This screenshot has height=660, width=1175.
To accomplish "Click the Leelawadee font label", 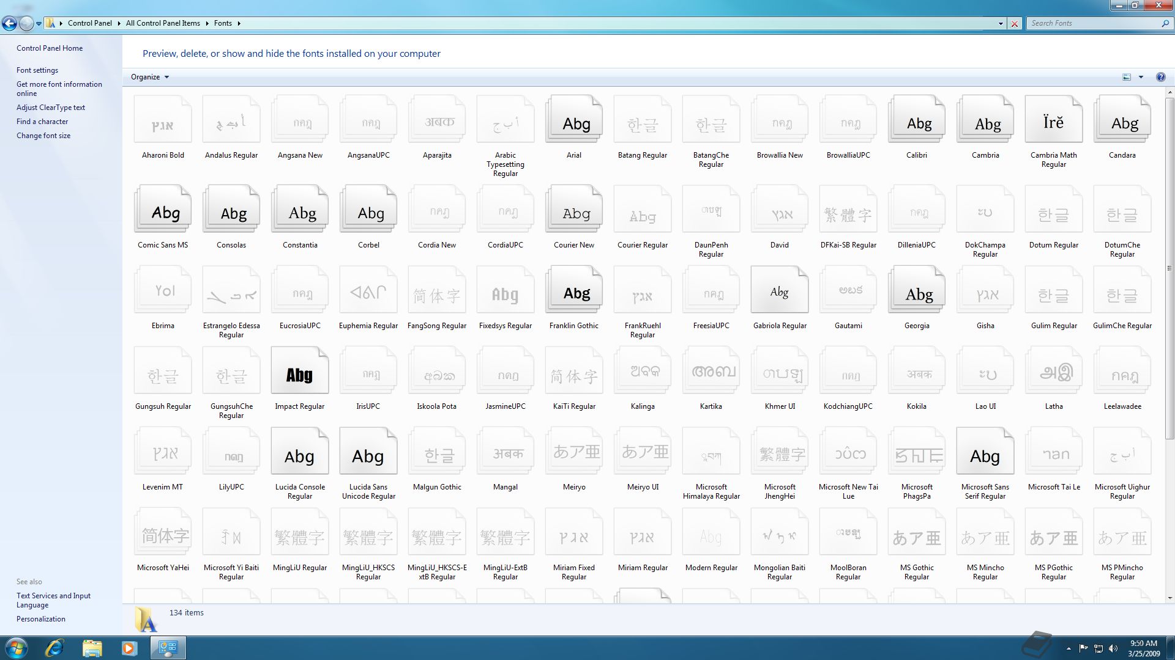I will 1122,406.
